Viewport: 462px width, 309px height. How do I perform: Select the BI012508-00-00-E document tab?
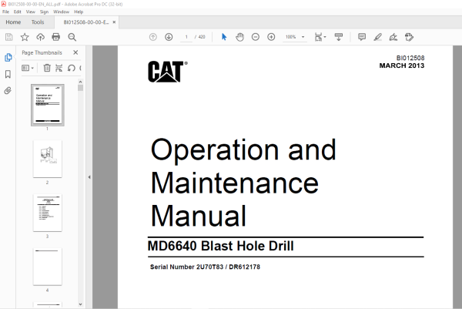tap(86, 22)
